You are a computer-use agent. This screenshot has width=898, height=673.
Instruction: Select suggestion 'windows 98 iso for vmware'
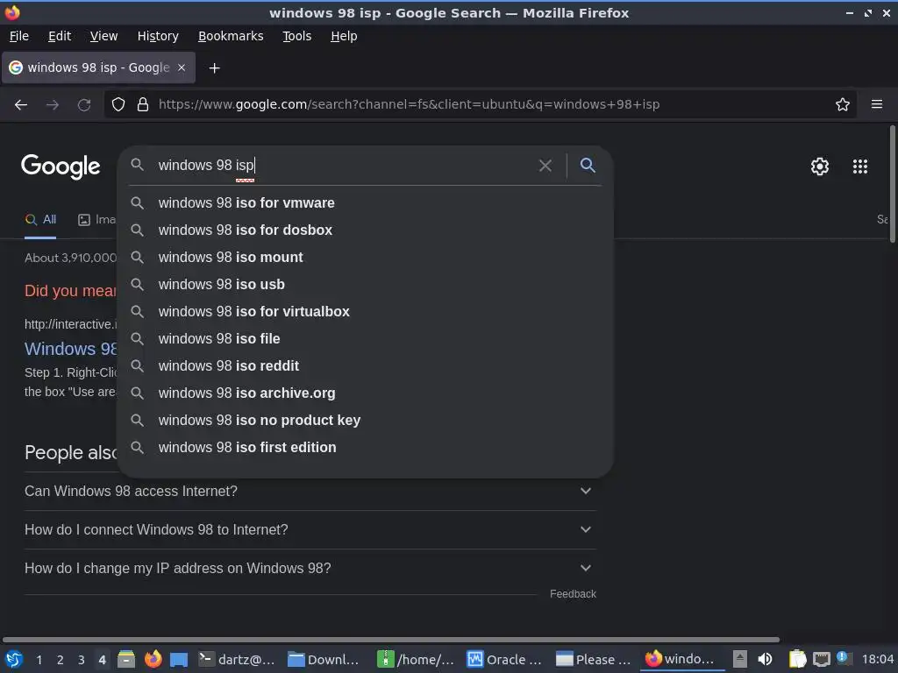click(365, 203)
